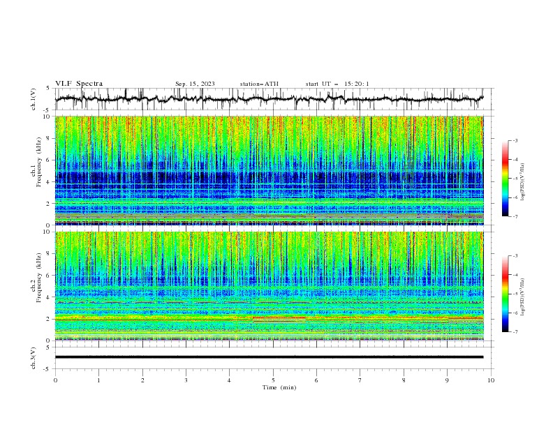Viewport: 553px width, 427px height.
Task: Click the time axis tick label '6'
Action: pyautogui.click(x=316, y=380)
